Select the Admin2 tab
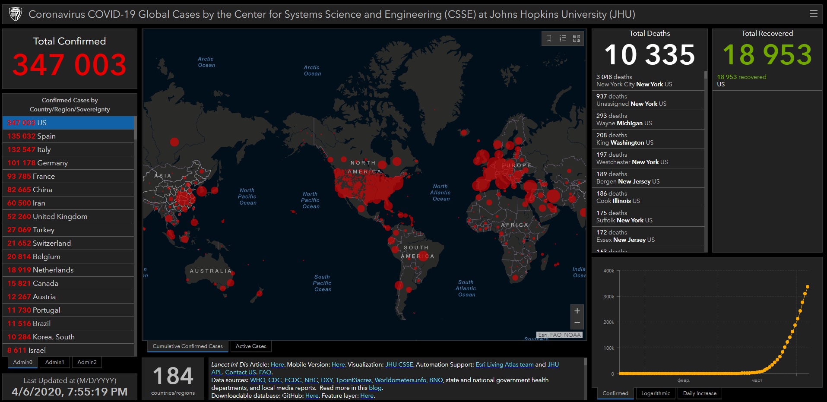 [87, 362]
